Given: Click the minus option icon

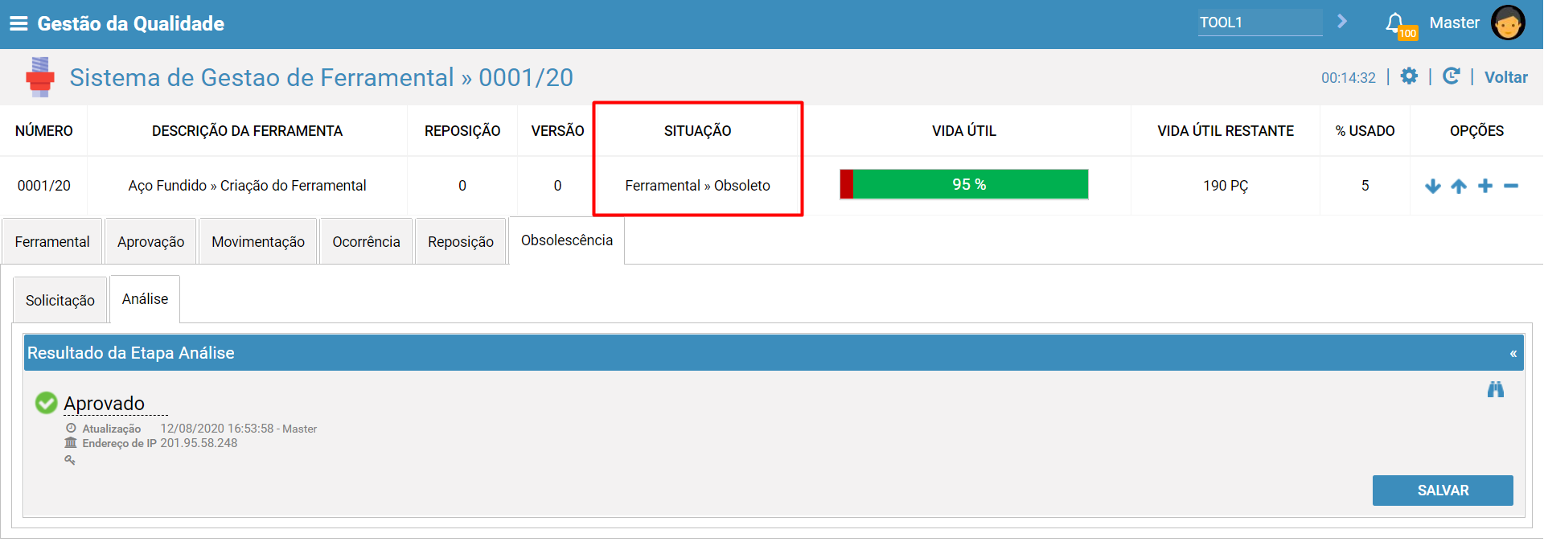Looking at the screenshot, I should tap(1511, 186).
